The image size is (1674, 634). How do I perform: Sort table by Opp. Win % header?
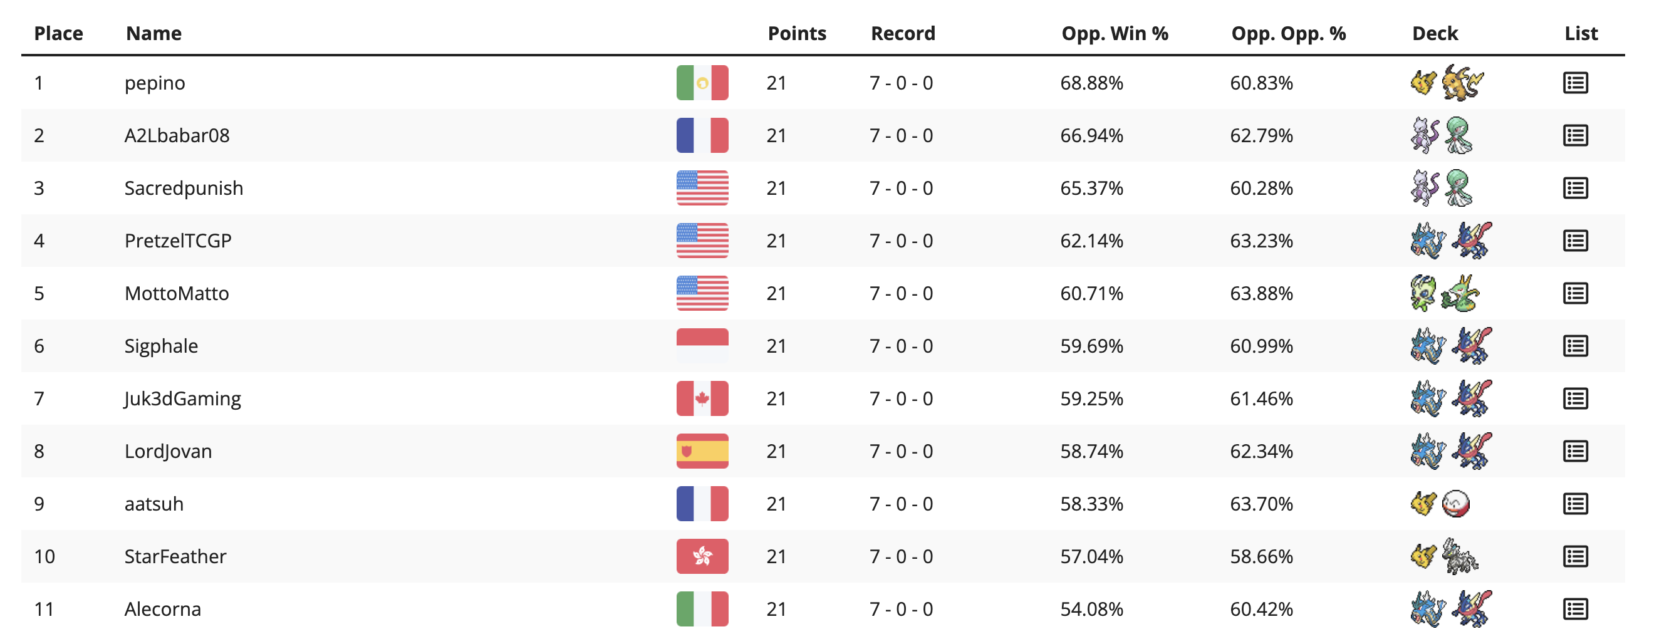[1115, 33]
